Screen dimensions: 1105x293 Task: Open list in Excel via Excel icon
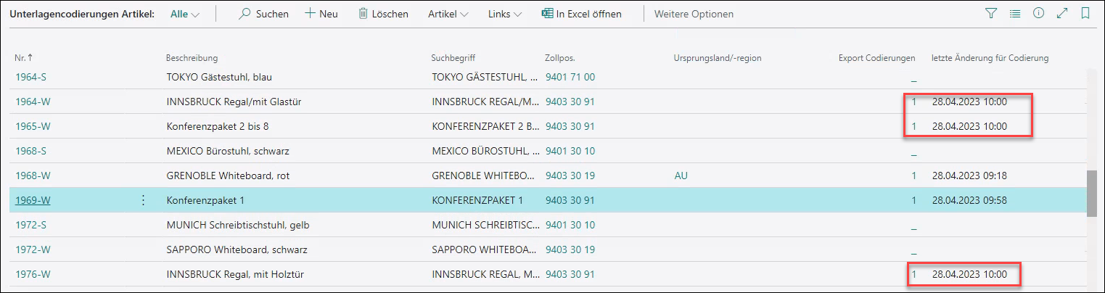pos(548,14)
